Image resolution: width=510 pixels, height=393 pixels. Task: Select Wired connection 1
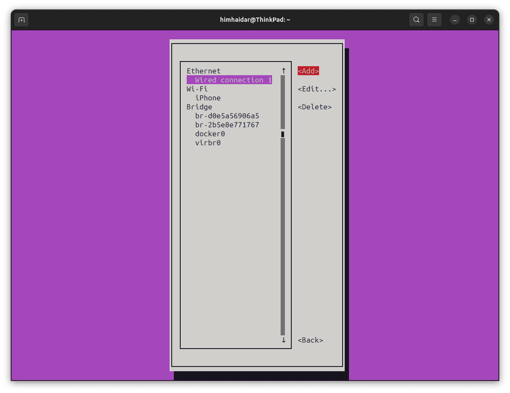coord(229,80)
